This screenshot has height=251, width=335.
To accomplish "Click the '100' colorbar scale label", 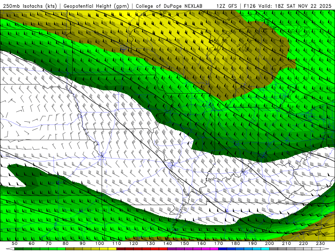I will click(100, 243).
